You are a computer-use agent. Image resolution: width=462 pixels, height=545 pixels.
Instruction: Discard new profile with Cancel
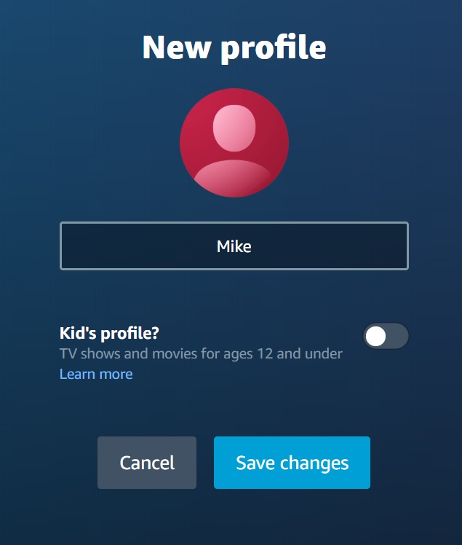pyautogui.click(x=147, y=463)
